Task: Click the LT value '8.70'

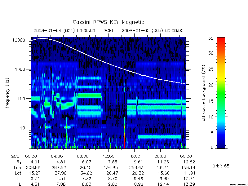Action: coord(113,179)
